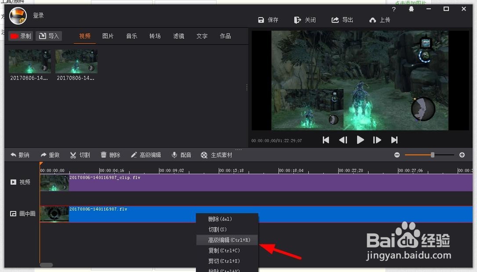Switch to the 作品 tab
This screenshot has width=477, height=272.
(226, 36)
